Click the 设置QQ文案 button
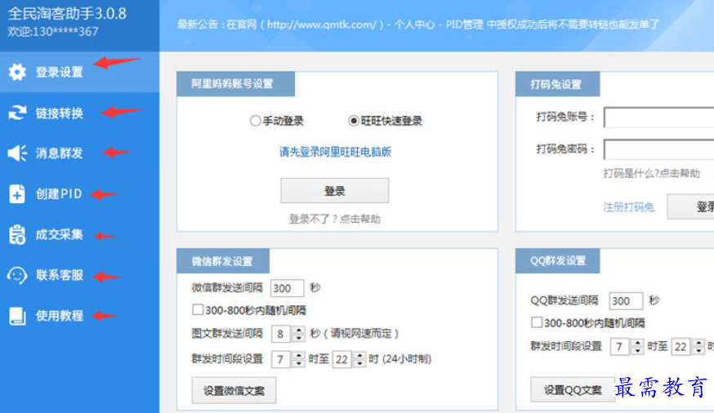This screenshot has width=714, height=413. pyautogui.click(x=573, y=390)
